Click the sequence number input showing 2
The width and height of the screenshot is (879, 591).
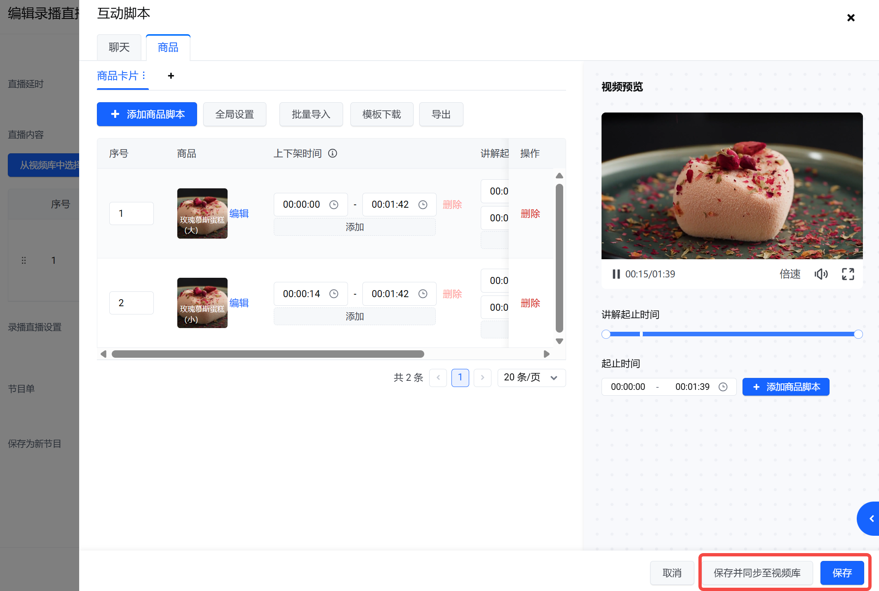(x=131, y=303)
